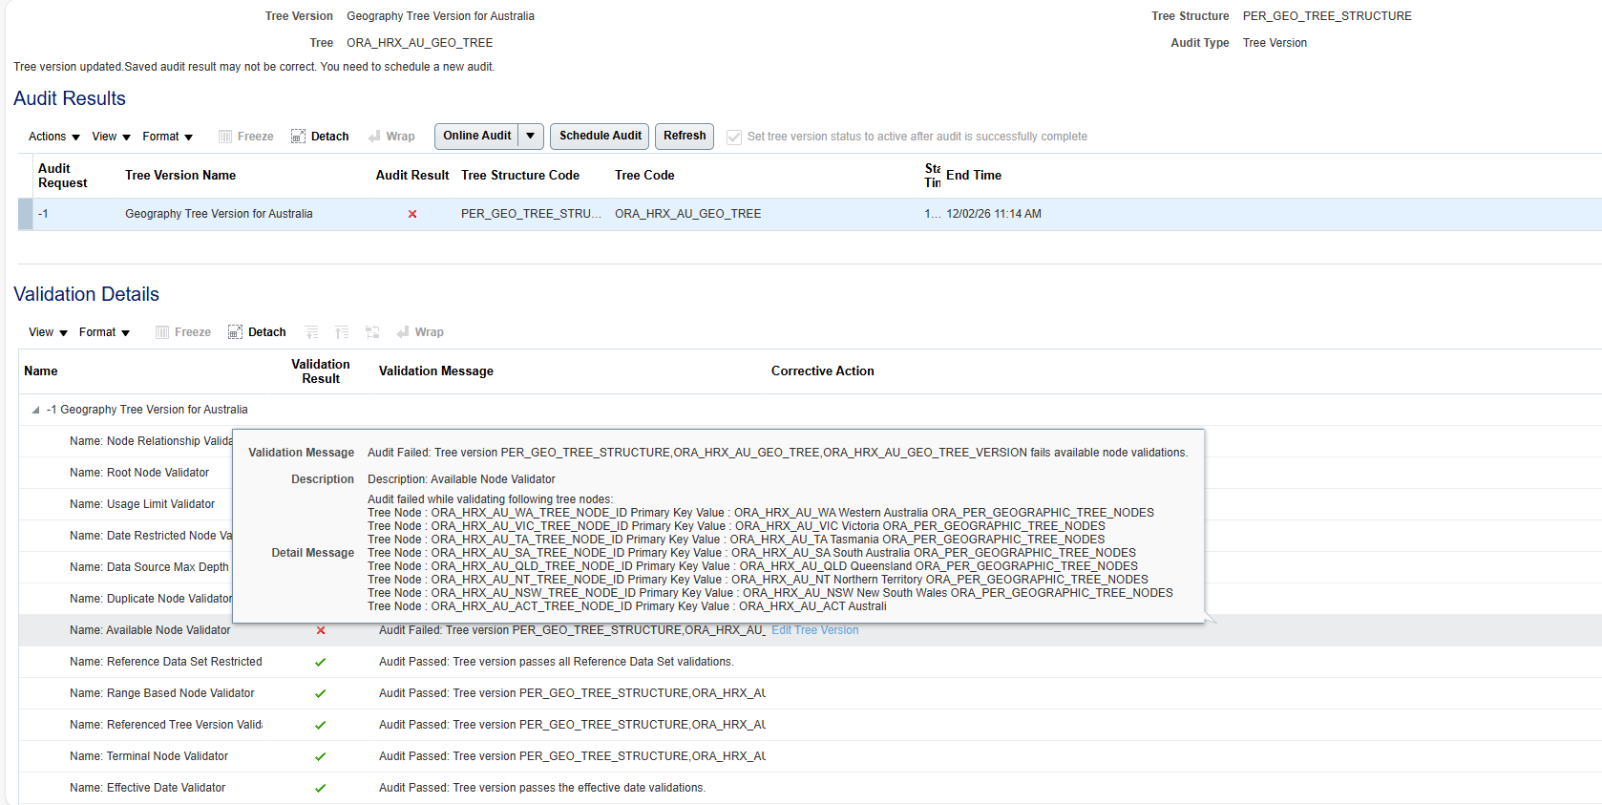
Task: Click Wrap in Validation Details toolbar
Action: [x=420, y=332]
